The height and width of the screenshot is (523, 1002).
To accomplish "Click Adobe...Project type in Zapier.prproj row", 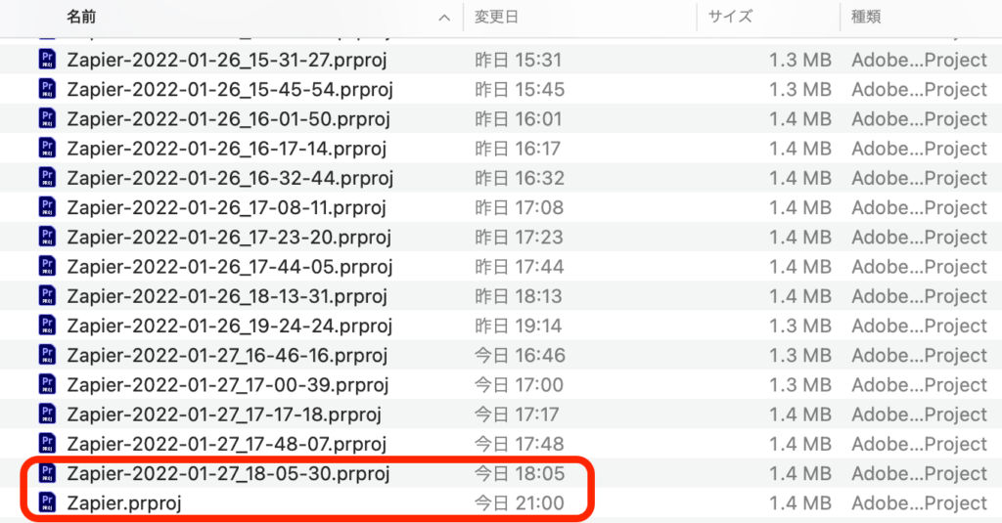I will point(919,503).
